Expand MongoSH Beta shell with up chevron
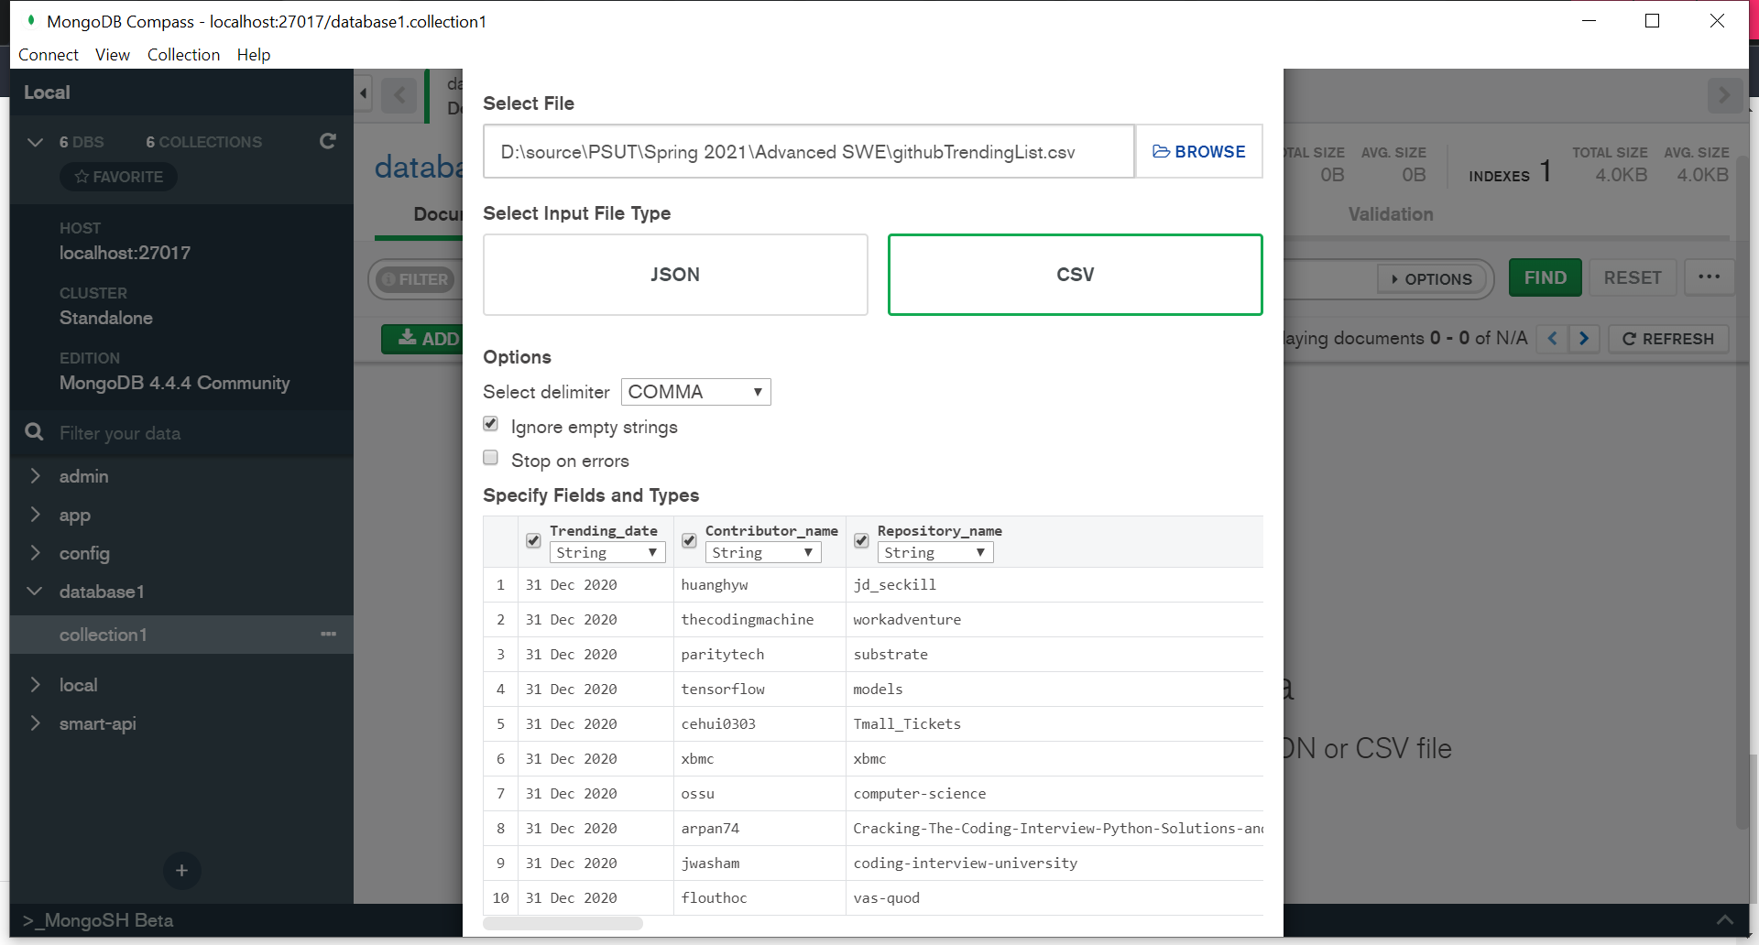 pos(1724,919)
